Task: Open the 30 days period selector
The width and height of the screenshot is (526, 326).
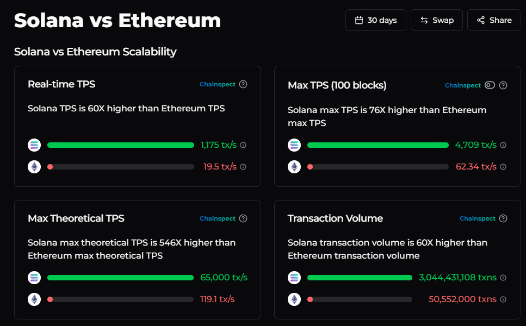Action: point(376,20)
